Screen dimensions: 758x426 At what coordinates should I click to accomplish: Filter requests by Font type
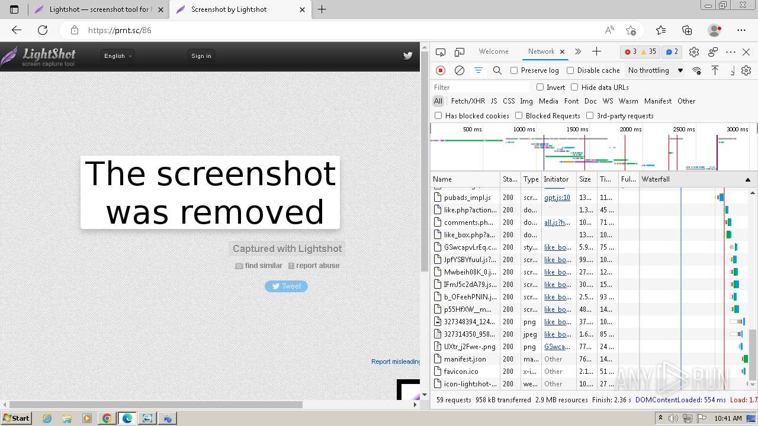(571, 101)
